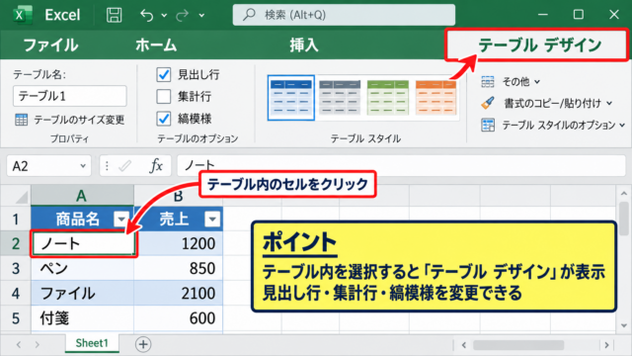
Task: Click the magnifier icon in search box
Action: point(249,15)
